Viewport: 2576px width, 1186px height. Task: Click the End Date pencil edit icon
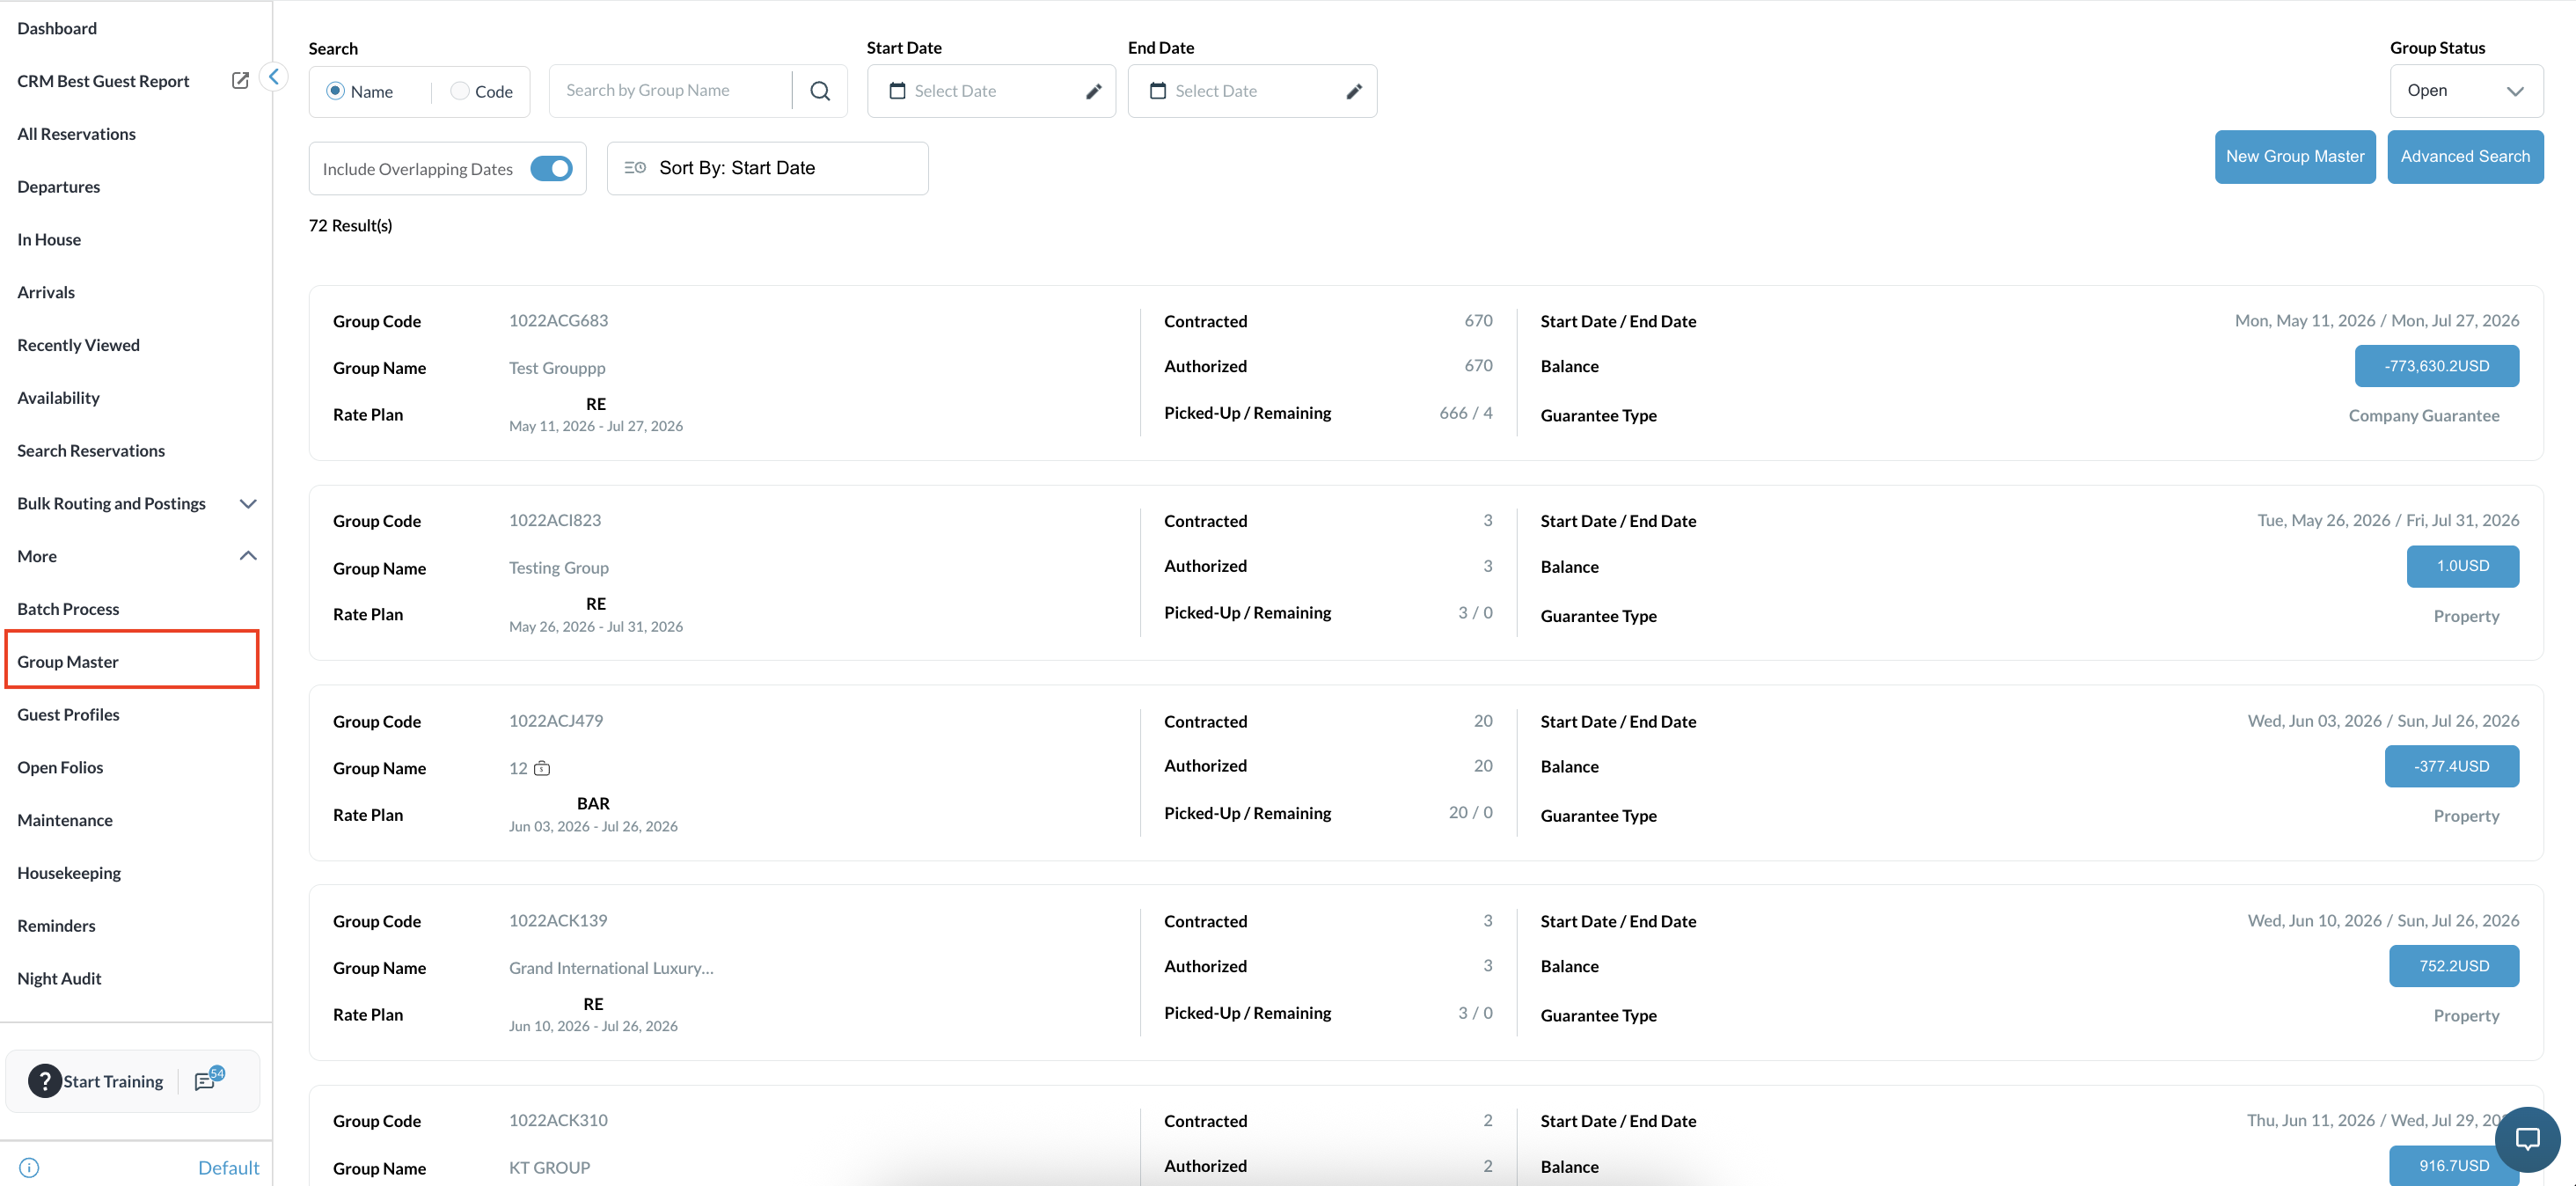pos(1354,91)
